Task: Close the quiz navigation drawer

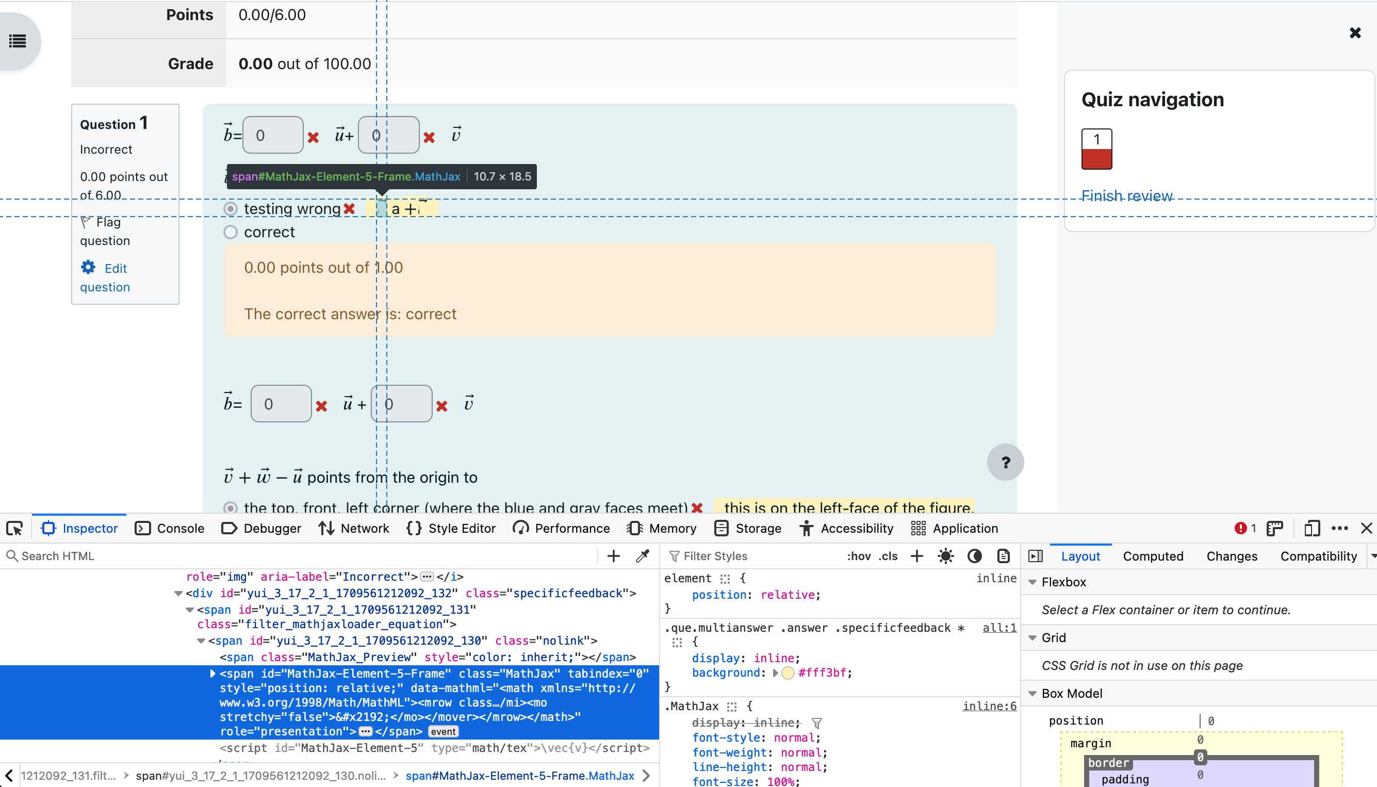Action: (1355, 33)
